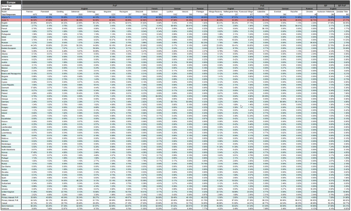Select the Hardcore row label
351x211 pixels.
tap(5, 208)
